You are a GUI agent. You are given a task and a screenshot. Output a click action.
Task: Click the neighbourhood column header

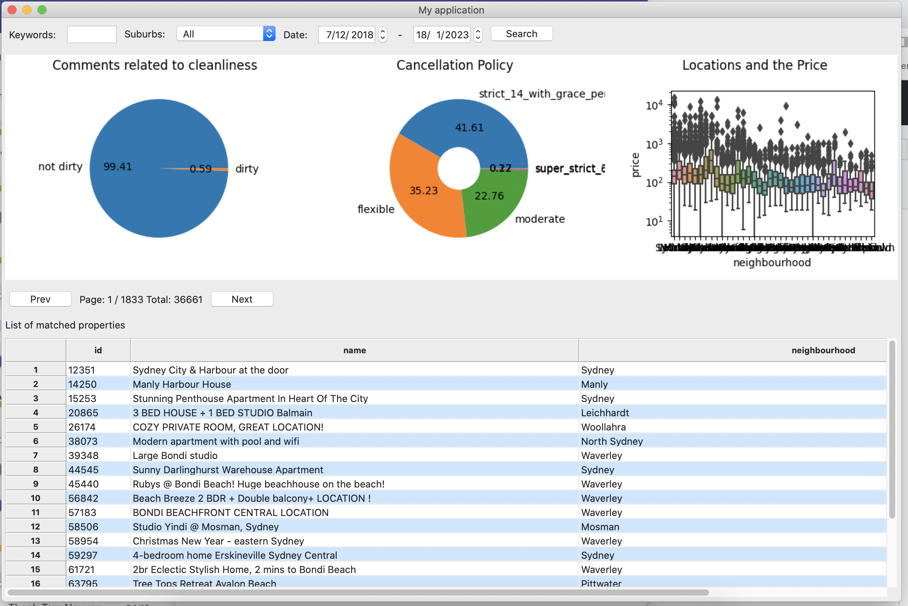click(x=733, y=350)
